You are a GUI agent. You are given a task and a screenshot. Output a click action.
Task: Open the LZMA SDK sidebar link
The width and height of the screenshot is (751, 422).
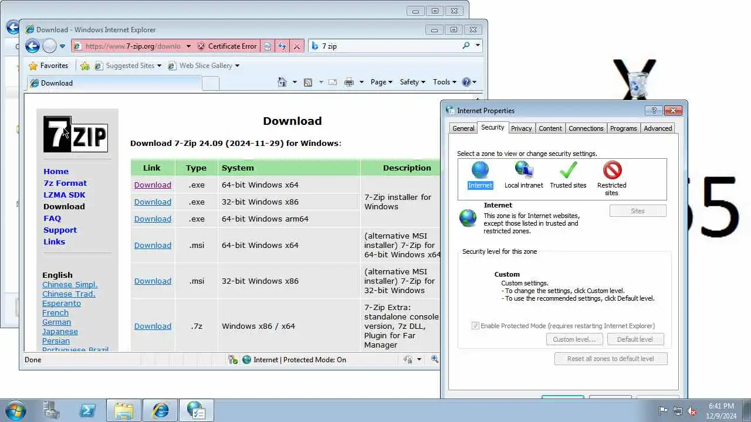pyautogui.click(x=65, y=195)
